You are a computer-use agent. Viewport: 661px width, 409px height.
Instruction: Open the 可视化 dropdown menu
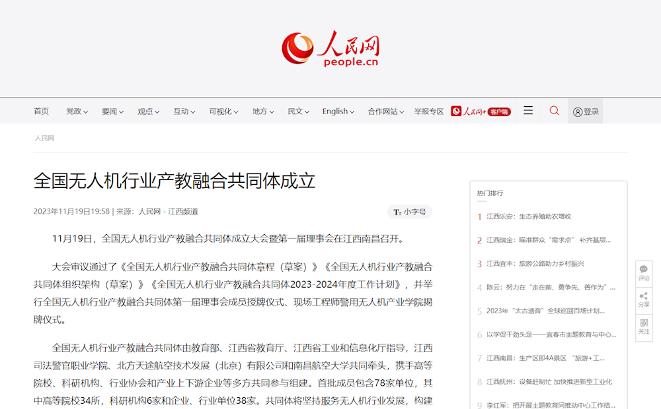[x=224, y=111]
